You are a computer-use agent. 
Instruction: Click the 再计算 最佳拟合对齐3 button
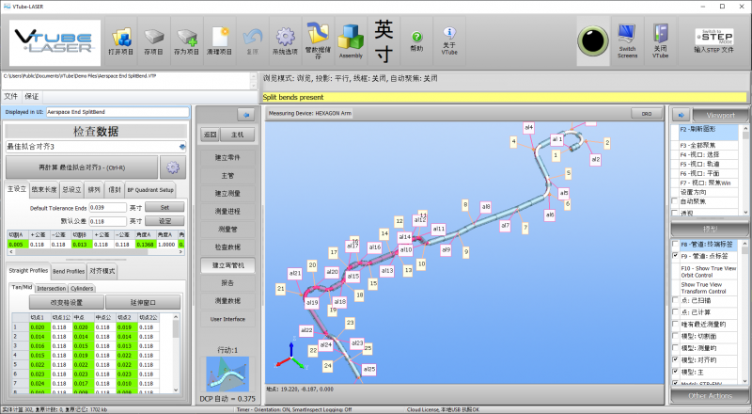(x=82, y=167)
